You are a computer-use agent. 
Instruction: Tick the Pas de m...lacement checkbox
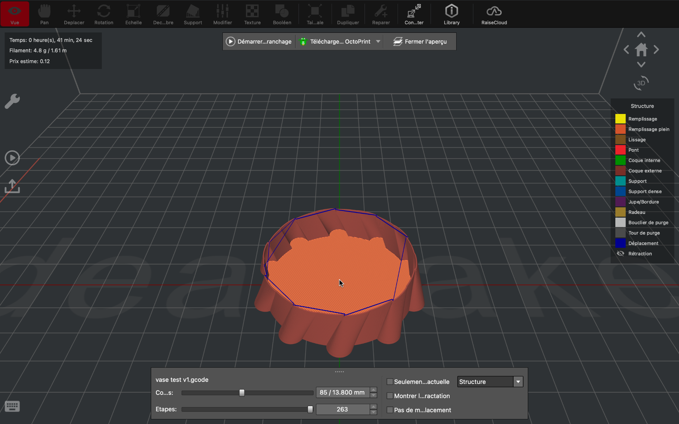click(x=390, y=410)
